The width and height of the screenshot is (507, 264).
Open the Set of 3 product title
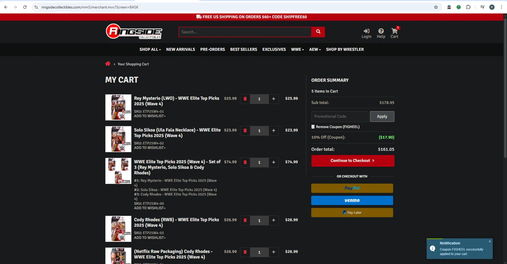pos(177,167)
